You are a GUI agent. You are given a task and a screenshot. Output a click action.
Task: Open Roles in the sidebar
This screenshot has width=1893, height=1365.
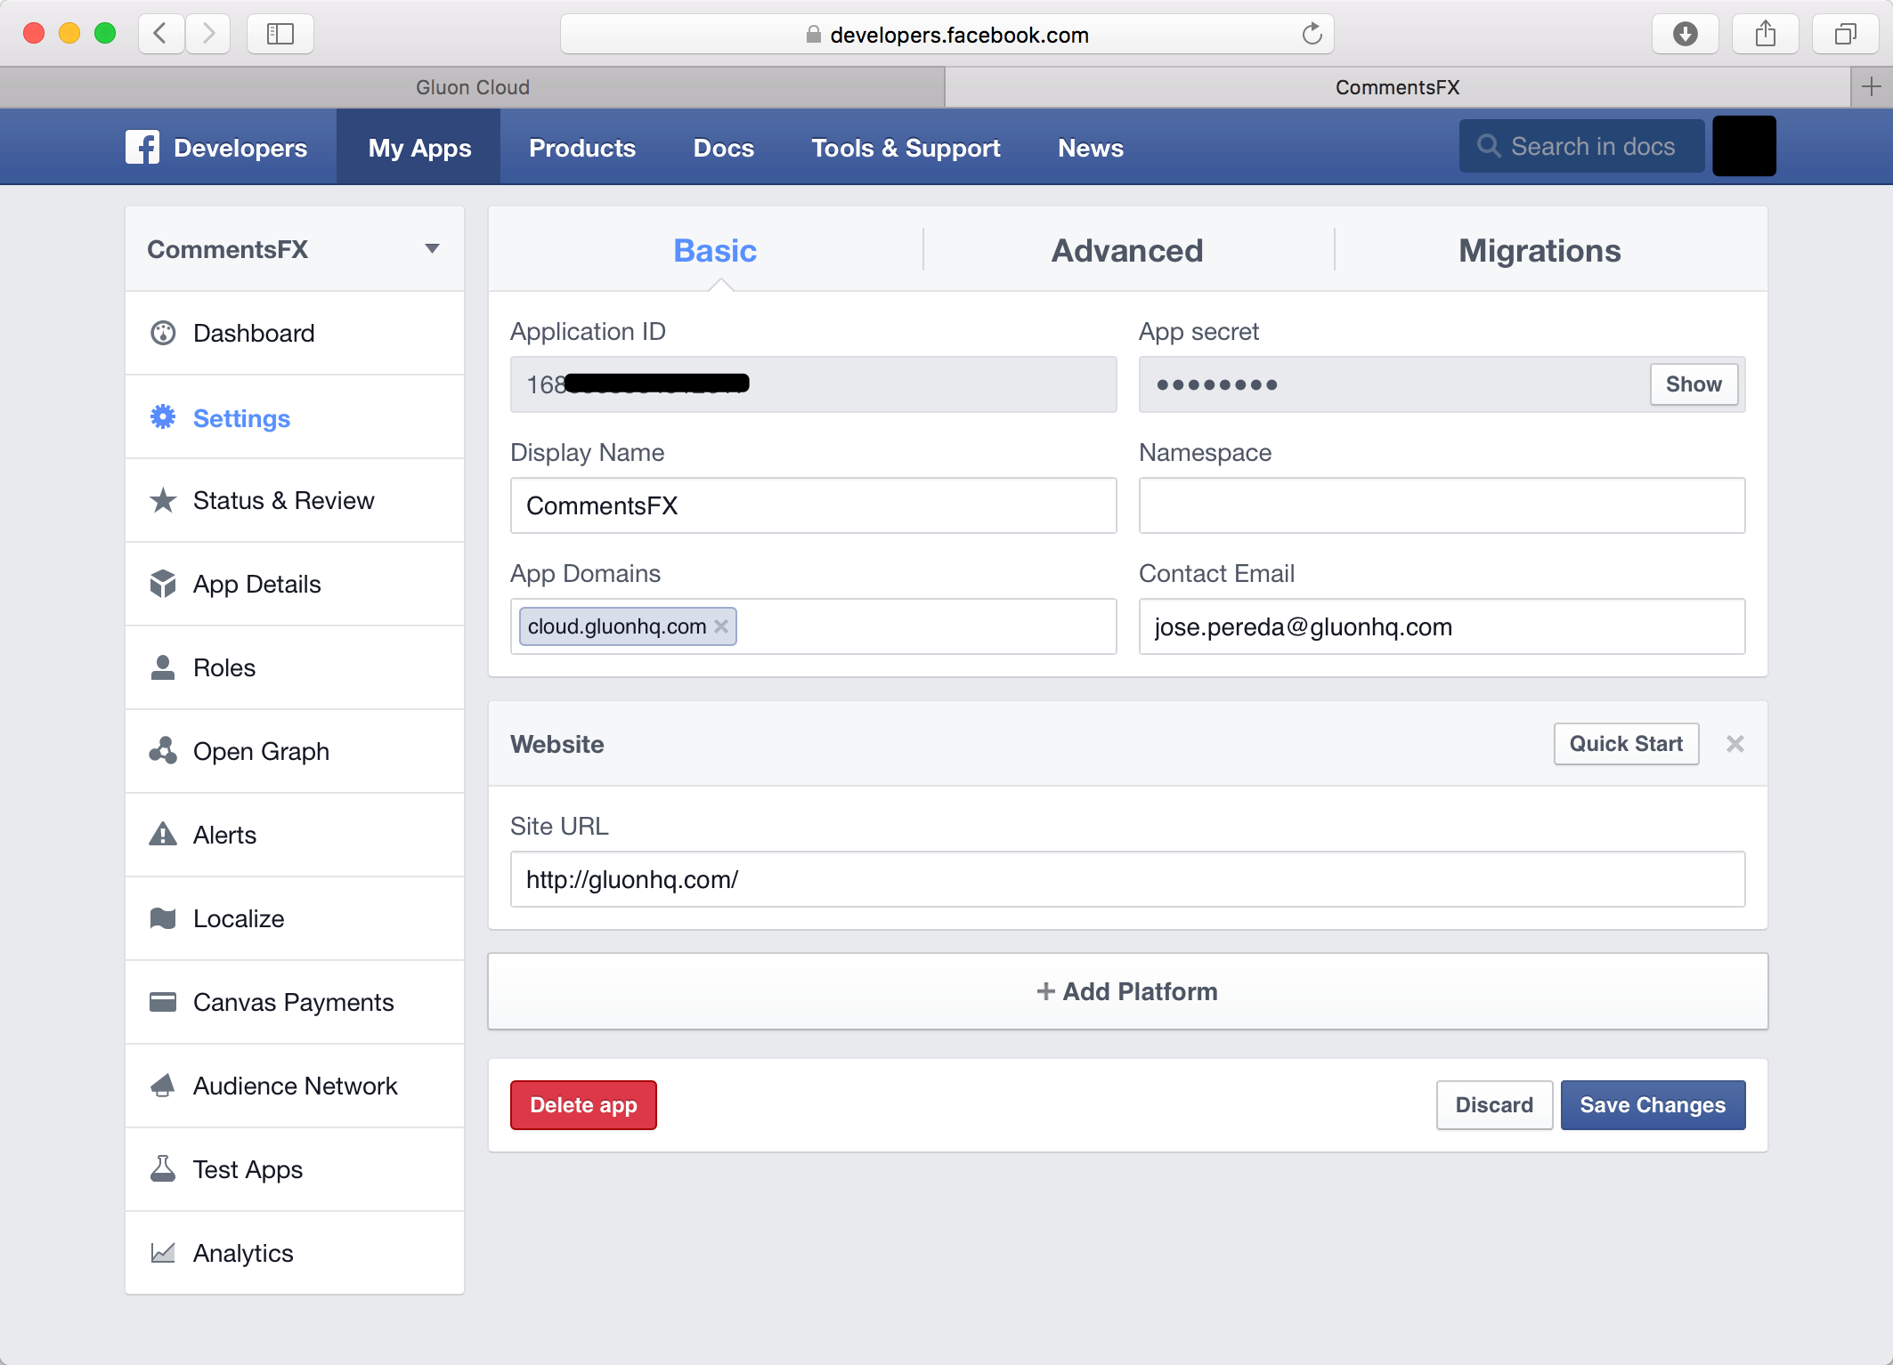click(x=295, y=667)
